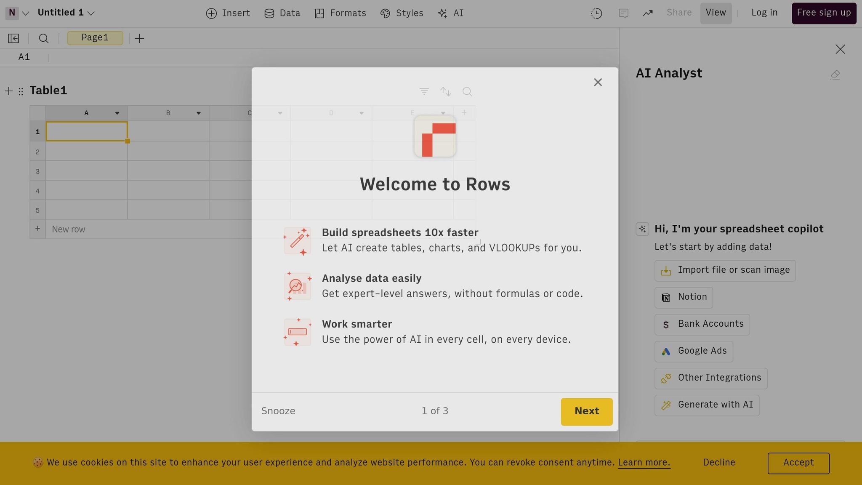862x485 pixels.
Task: Expand the Untitled 1 title dropdown
Action: pyautogui.click(x=66, y=13)
